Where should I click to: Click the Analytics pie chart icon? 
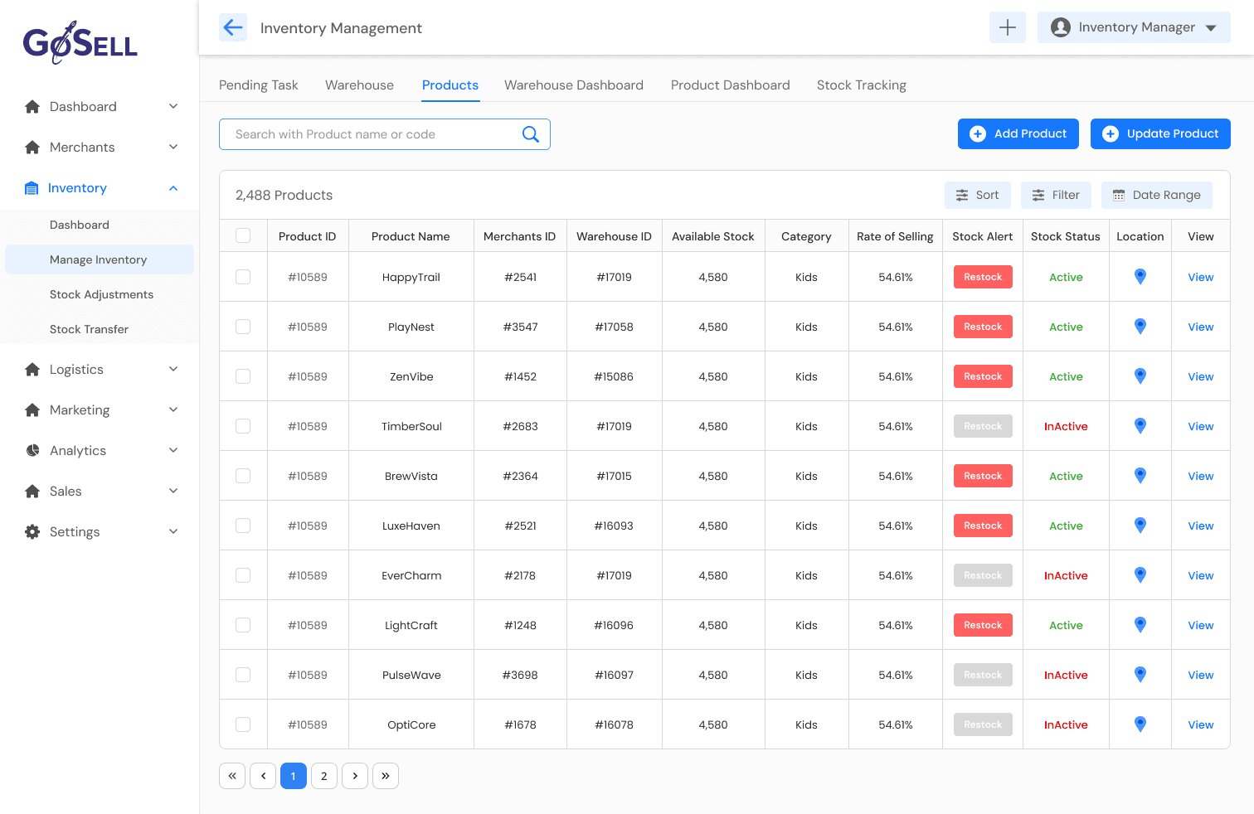coord(32,450)
